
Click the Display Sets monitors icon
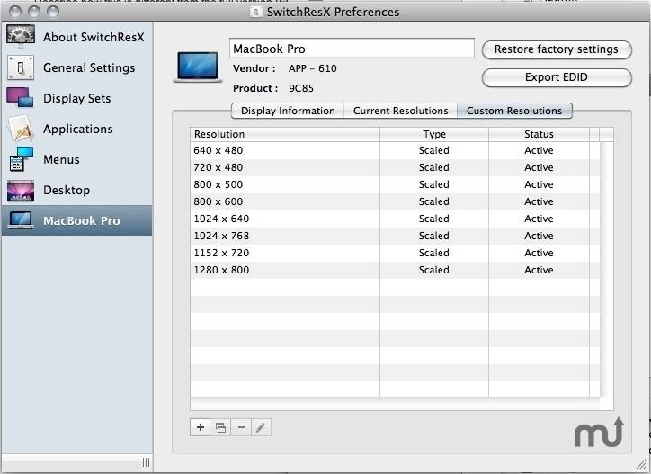pos(20,97)
